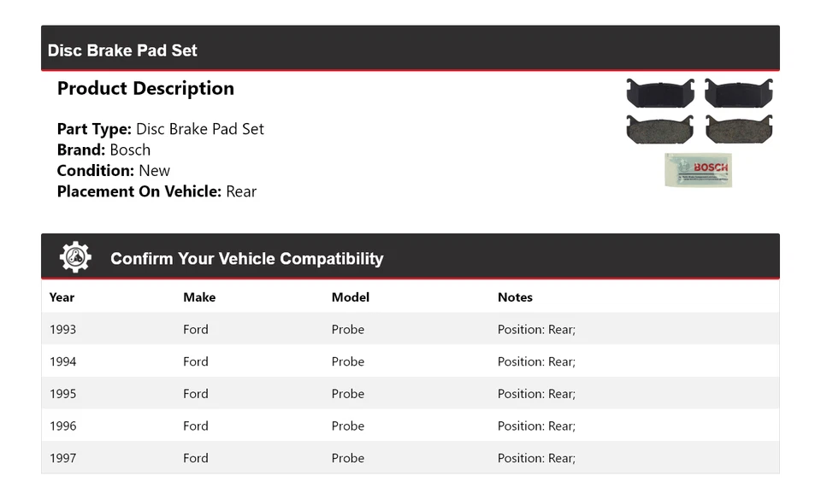Click the top-left brake pad image
821x499 pixels.
click(659, 92)
